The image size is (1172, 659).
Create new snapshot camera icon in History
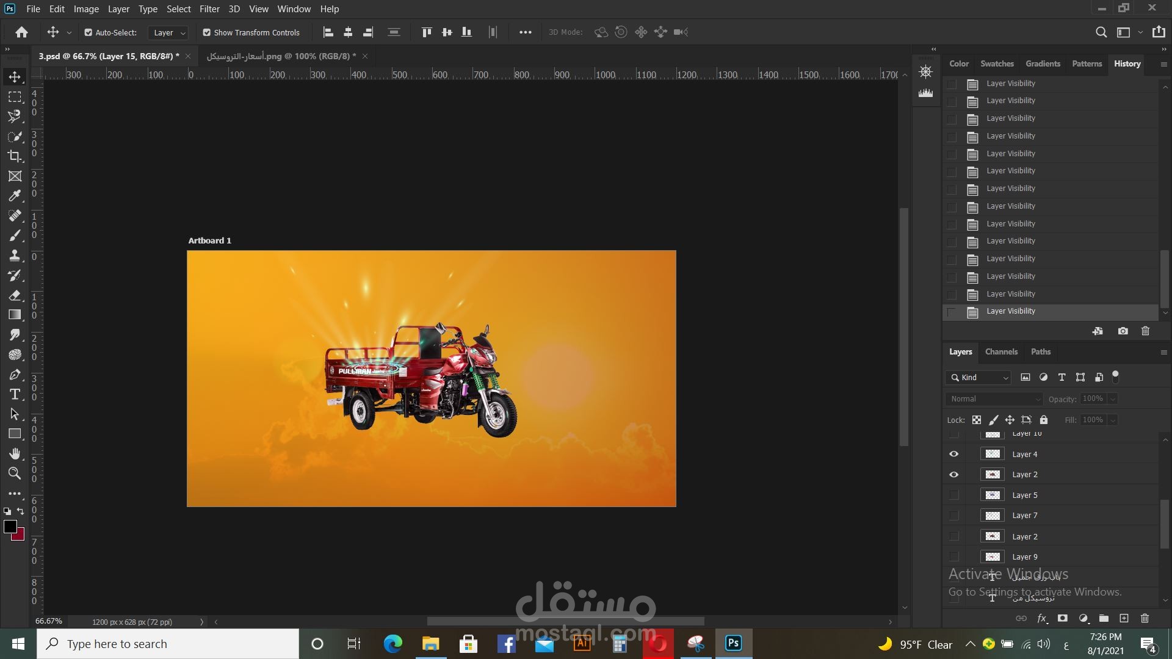1123,331
